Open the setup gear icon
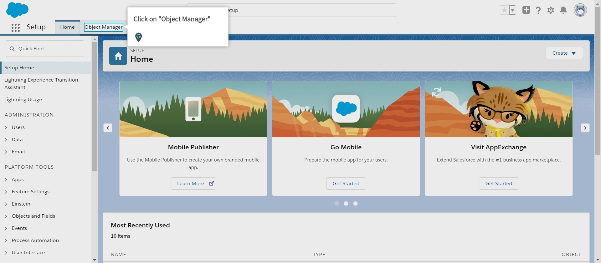The image size is (601, 263). [551, 10]
